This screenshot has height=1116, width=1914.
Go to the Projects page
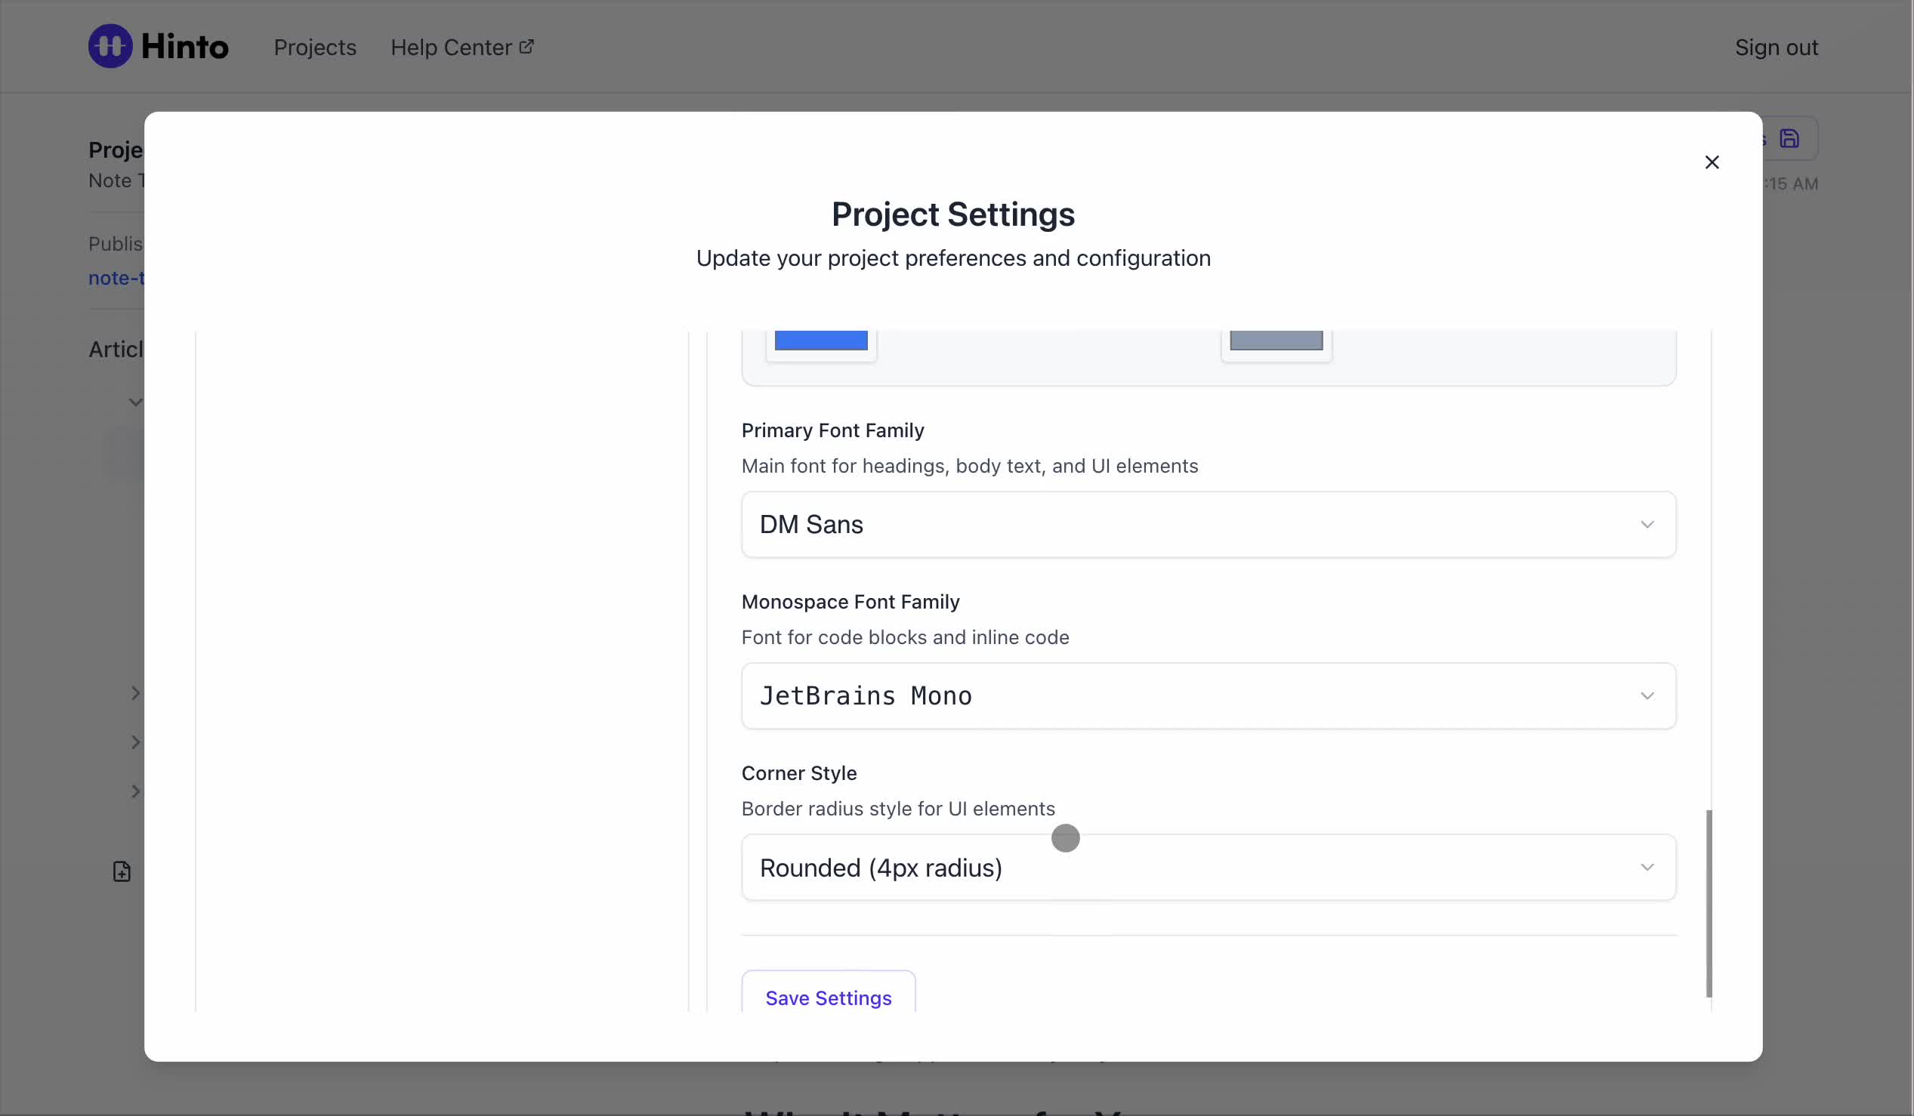pyautogui.click(x=314, y=47)
